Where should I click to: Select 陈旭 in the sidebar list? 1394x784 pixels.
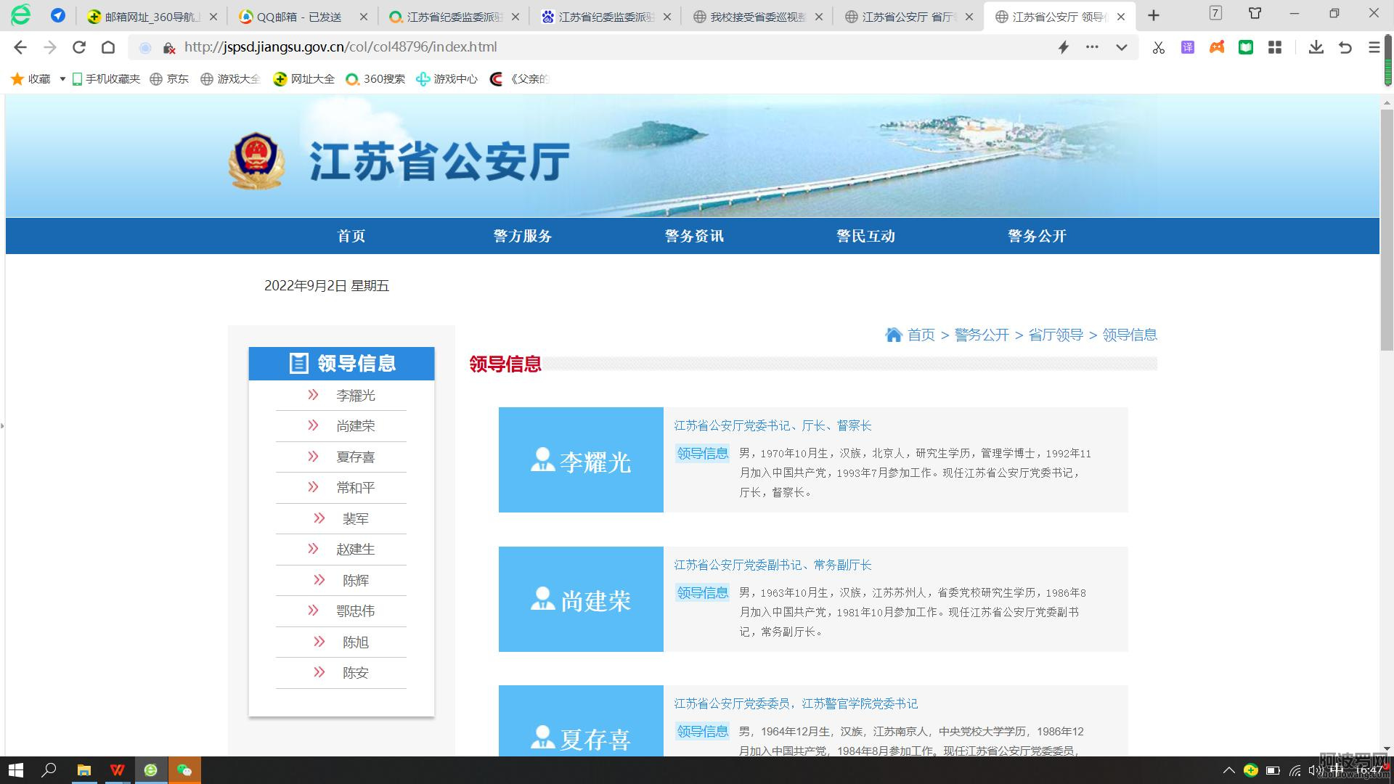356,642
